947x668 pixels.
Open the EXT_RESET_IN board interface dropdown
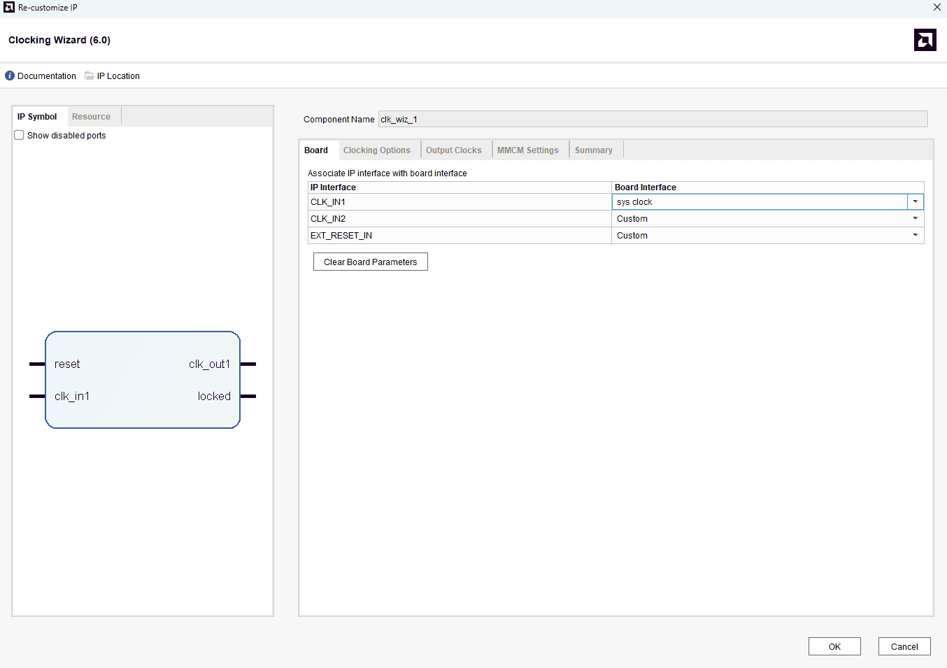coord(915,235)
